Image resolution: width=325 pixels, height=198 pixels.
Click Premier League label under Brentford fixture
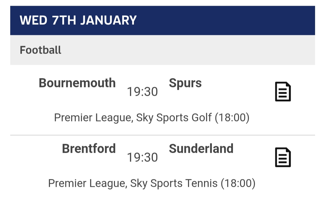pyautogui.click(x=87, y=183)
